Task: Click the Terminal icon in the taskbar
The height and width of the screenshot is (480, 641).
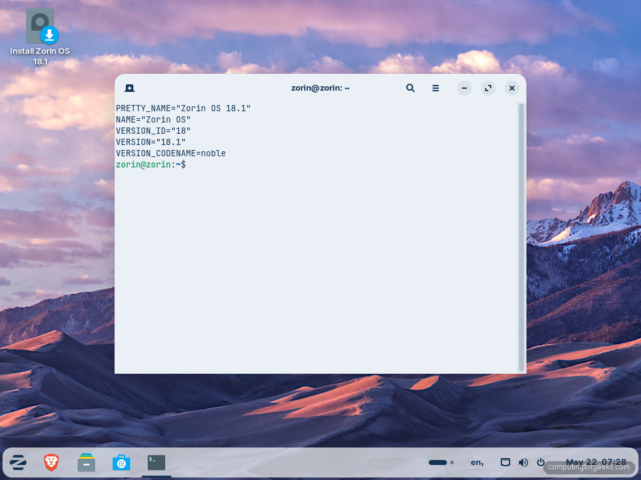Action: tap(156, 462)
